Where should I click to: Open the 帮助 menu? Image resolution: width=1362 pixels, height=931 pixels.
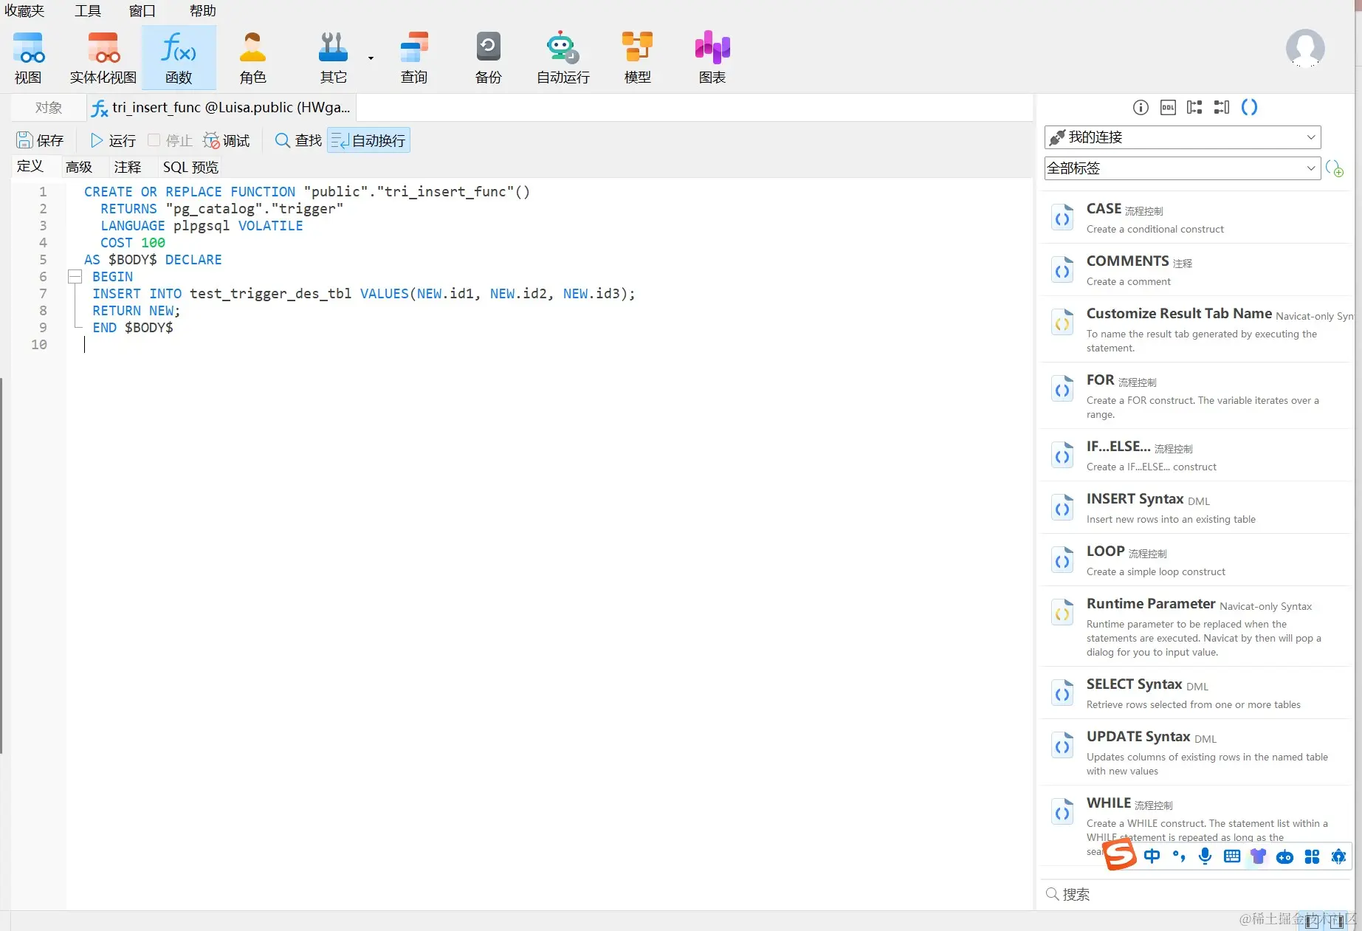[203, 11]
